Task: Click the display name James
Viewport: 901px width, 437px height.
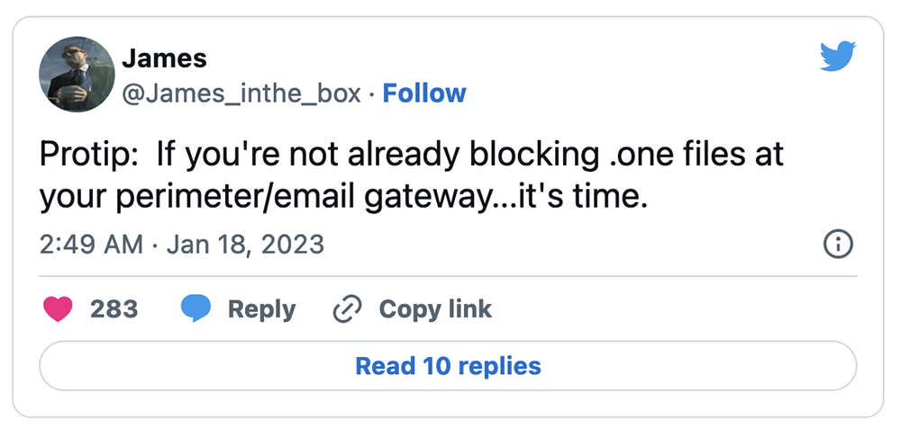Action: click(x=164, y=58)
